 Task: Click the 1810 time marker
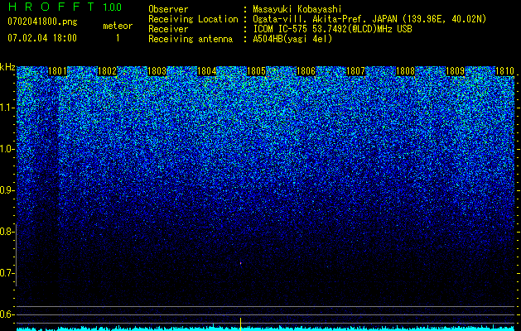(x=504, y=71)
